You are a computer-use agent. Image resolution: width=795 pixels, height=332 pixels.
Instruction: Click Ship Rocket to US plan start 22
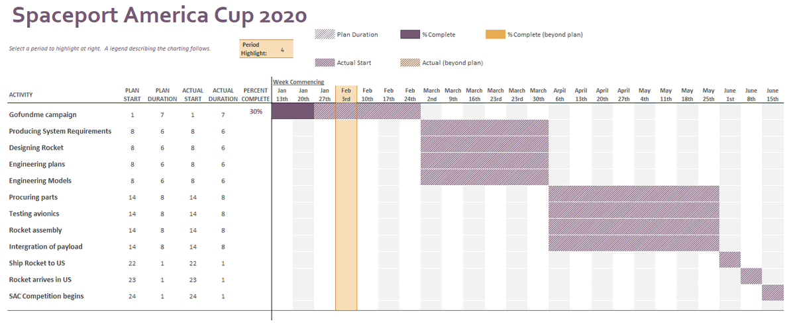click(132, 264)
